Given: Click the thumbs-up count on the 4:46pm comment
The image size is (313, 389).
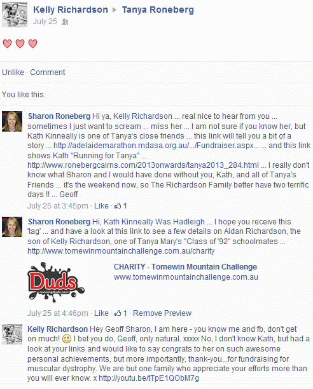Looking at the screenshot, I should 121,313.
